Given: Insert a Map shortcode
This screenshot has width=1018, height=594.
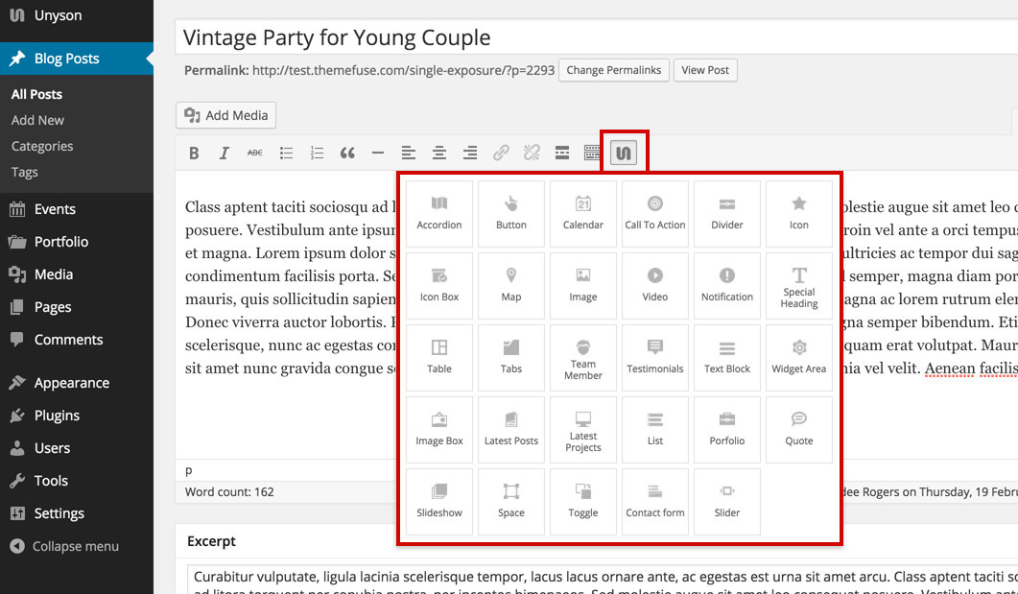Looking at the screenshot, I should [x=511, y=286].
